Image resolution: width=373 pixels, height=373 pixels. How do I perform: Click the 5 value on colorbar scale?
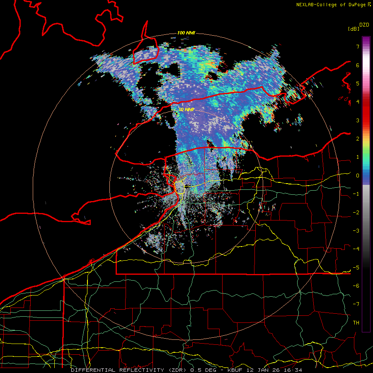coord(358,83)
